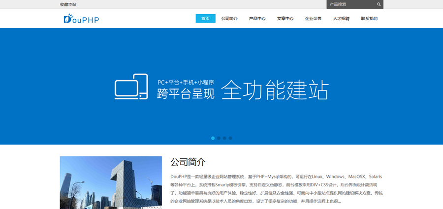Click the DouPHP logo

(81, 19)
